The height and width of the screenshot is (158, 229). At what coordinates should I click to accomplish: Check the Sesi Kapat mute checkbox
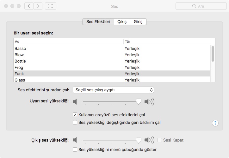160,140
